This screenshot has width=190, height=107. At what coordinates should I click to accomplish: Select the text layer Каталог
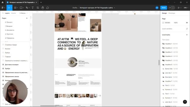(7, 49)
